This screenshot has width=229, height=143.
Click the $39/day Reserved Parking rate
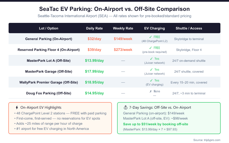94,50
